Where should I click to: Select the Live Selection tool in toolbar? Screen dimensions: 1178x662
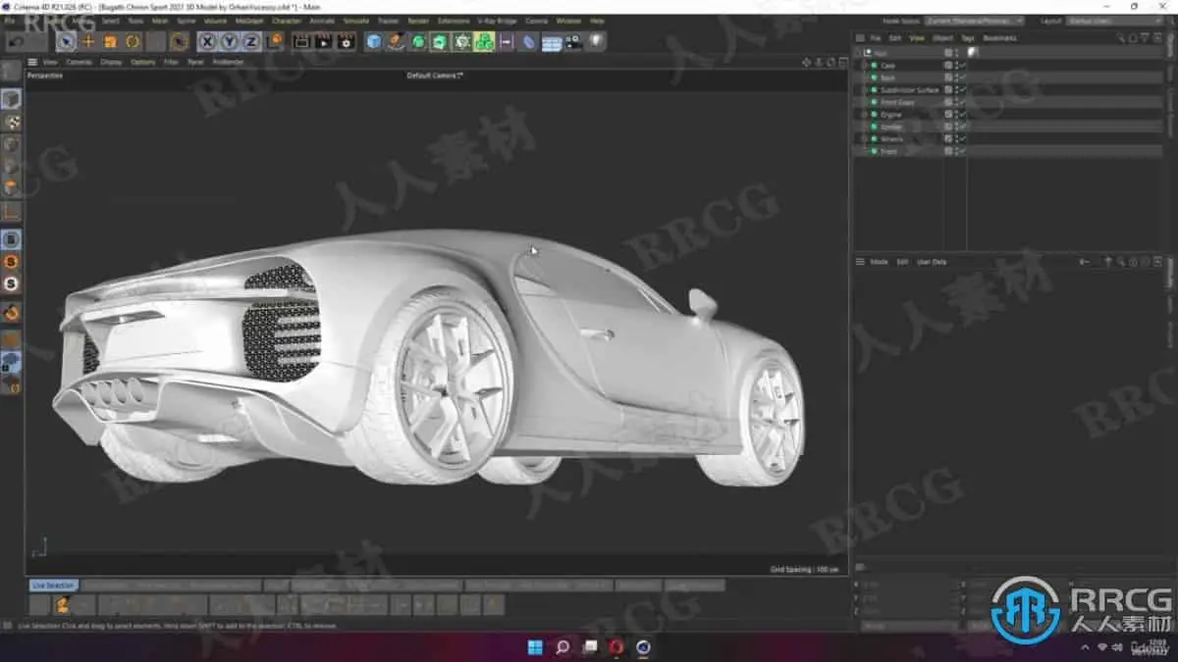[66, 41]
